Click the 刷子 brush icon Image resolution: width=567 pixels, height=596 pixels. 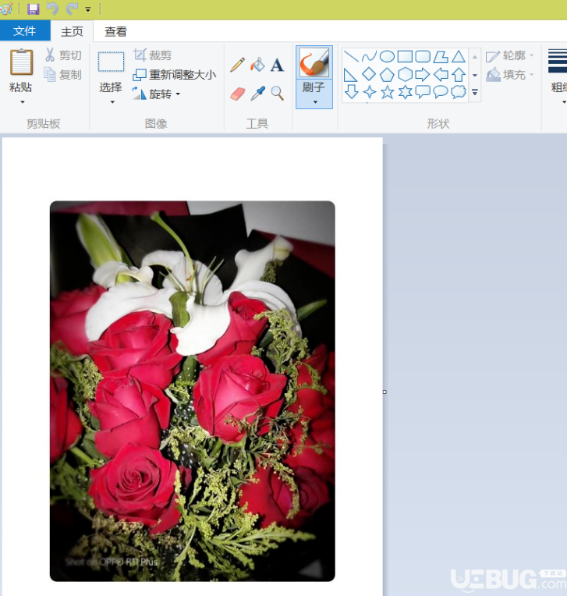(314, 62)
